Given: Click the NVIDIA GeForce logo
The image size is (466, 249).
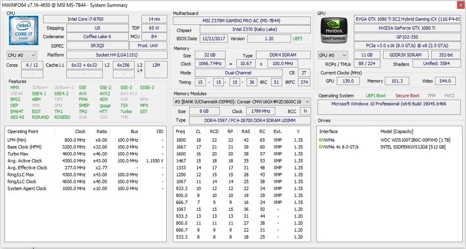Looking at the screenshot, I should (x=334, y=30).
